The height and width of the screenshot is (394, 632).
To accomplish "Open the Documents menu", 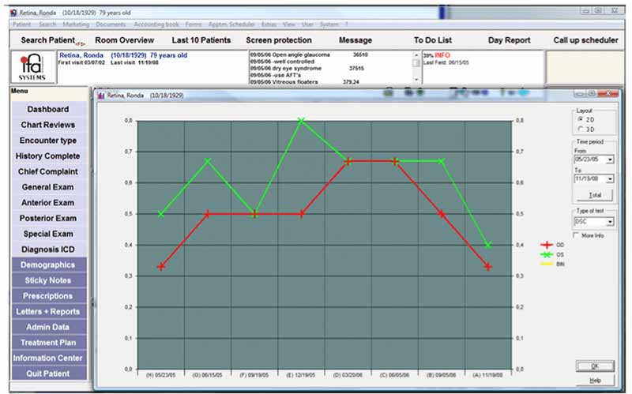I will pos(111,24).
